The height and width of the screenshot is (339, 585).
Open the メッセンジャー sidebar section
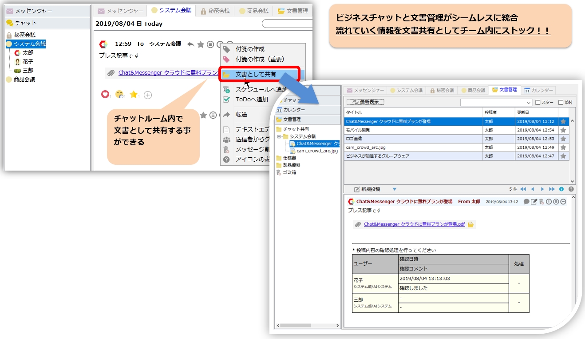point(47,11)
